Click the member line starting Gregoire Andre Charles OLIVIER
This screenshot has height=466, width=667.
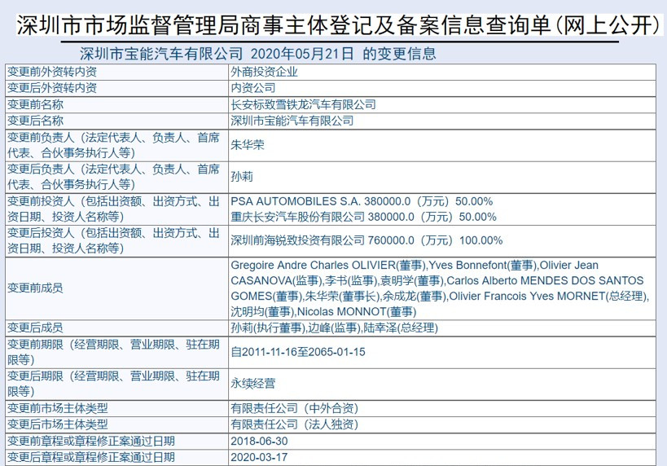point(415,265)
